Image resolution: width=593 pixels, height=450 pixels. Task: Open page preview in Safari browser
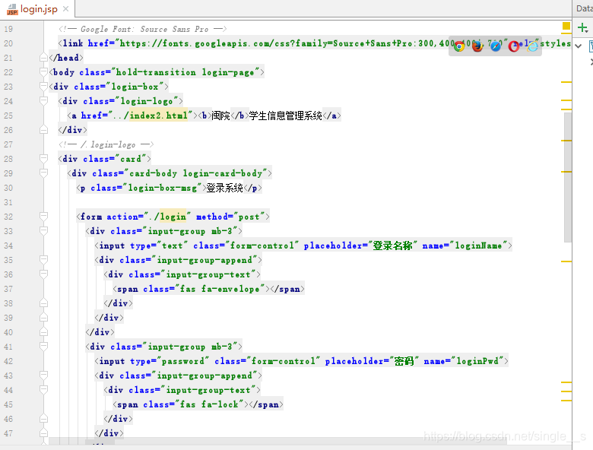pos(496,46)
